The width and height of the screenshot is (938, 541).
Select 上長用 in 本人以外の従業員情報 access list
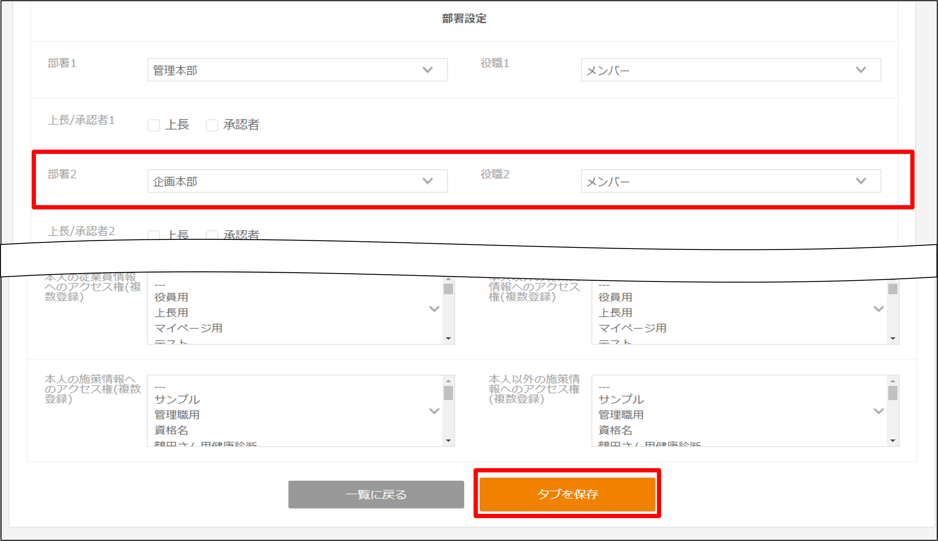[615, 313]
